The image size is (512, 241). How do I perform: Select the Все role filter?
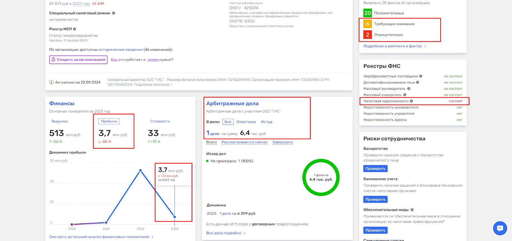228,122
